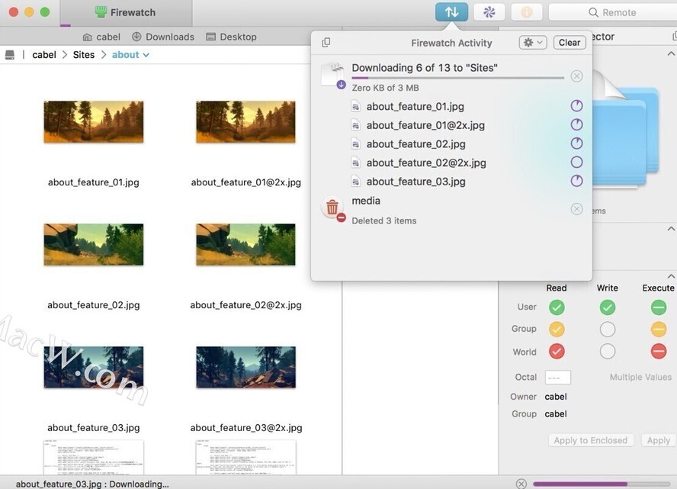Click Owner value cabel

[x=556, y=397]
